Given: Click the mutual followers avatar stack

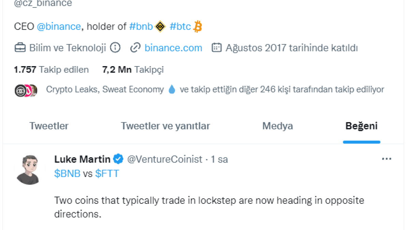Looking at the screenshot, I should point(26,90).
